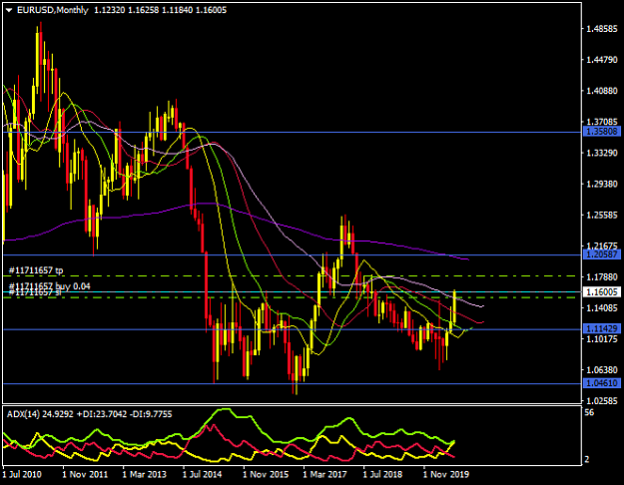Click the 1 Mar 2013 date label

(x=145, y=474)
